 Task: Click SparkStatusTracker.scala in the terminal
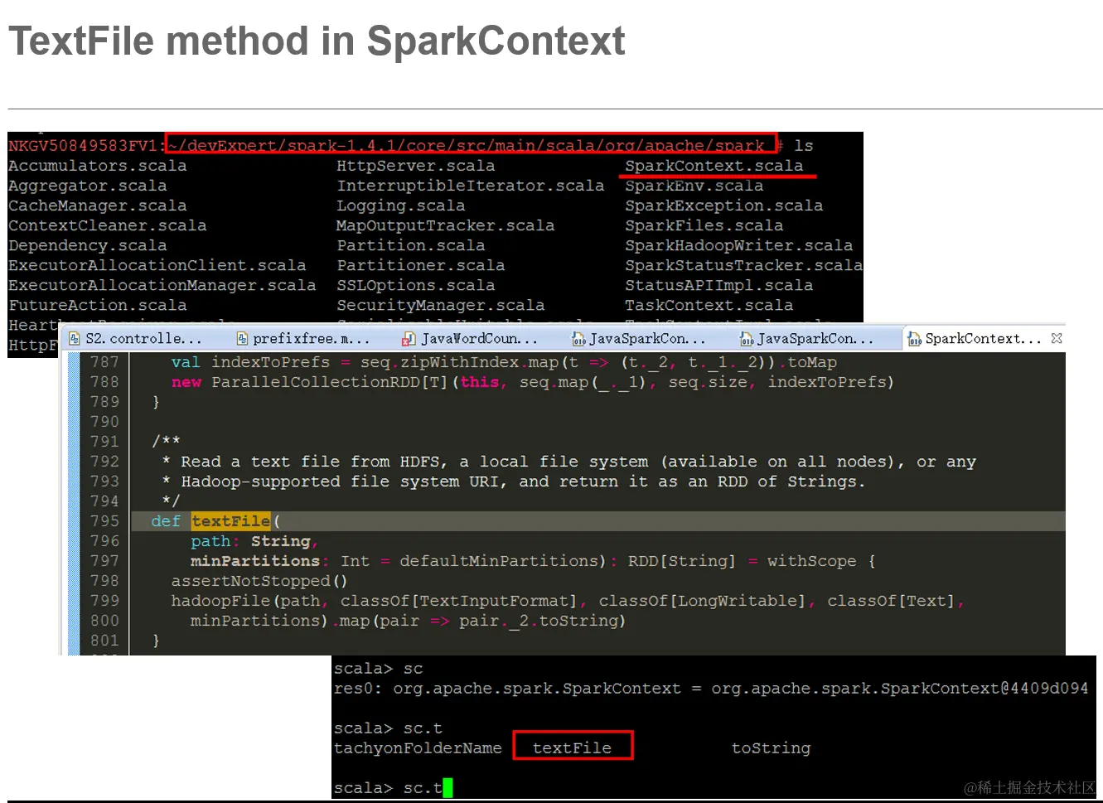[x=744, y=265]
